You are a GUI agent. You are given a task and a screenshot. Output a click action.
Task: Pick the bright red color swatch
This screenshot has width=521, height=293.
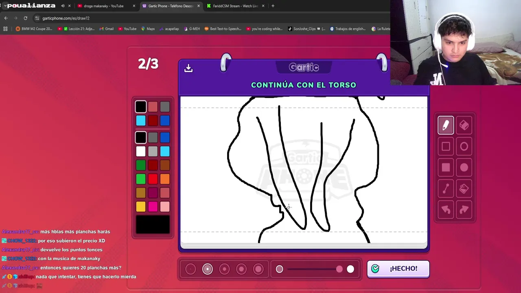[153, 179]
